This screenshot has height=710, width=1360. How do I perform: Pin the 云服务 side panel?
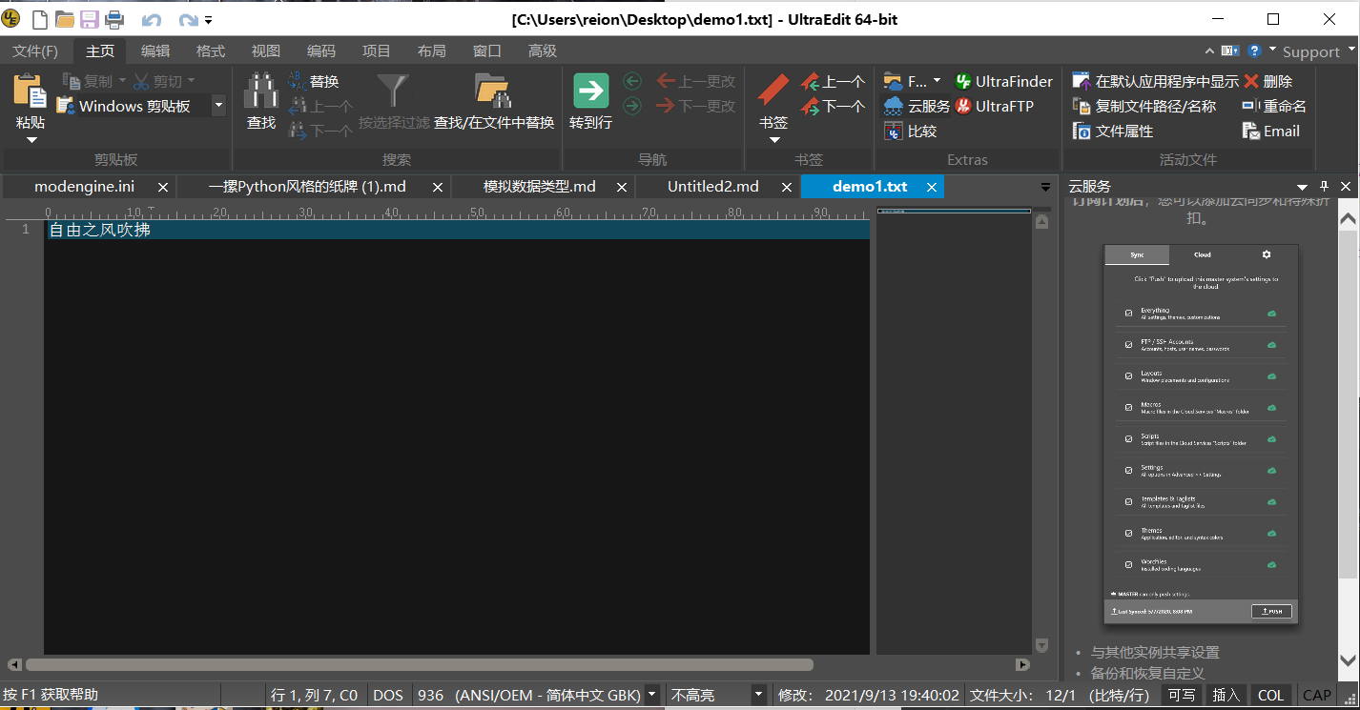(1324, 187)
